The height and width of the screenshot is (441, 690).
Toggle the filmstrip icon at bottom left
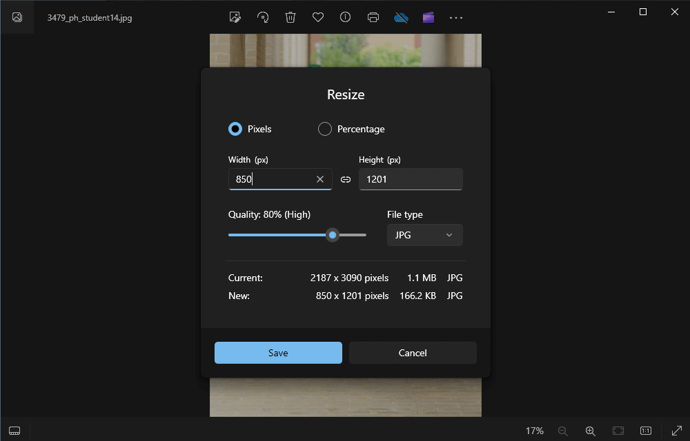coord(14,431)
